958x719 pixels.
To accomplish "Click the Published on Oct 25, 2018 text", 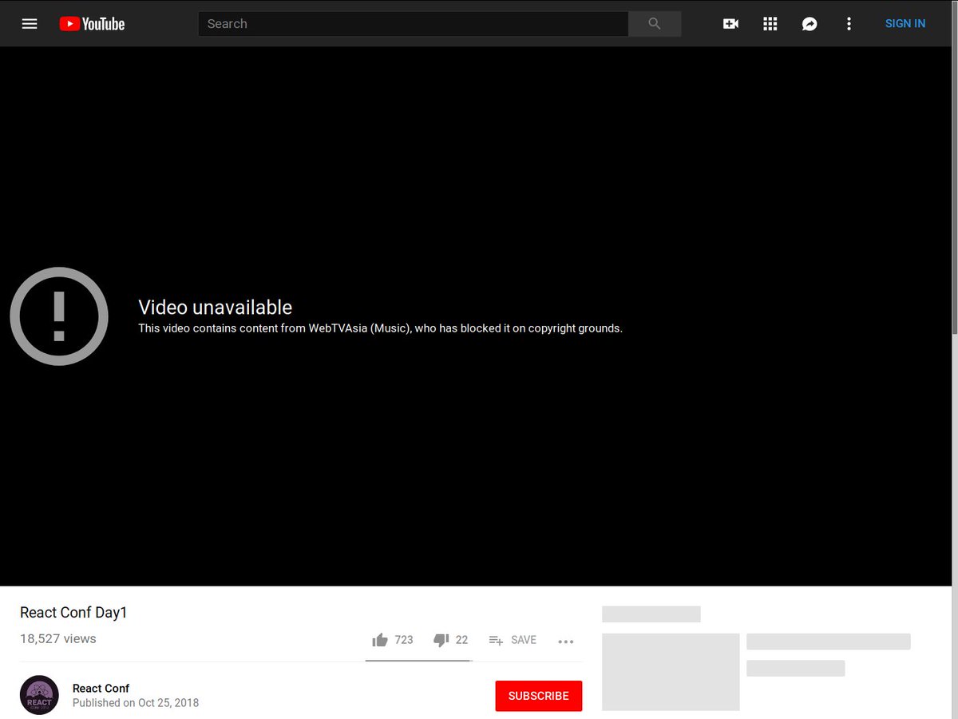I will click(136, 703).
